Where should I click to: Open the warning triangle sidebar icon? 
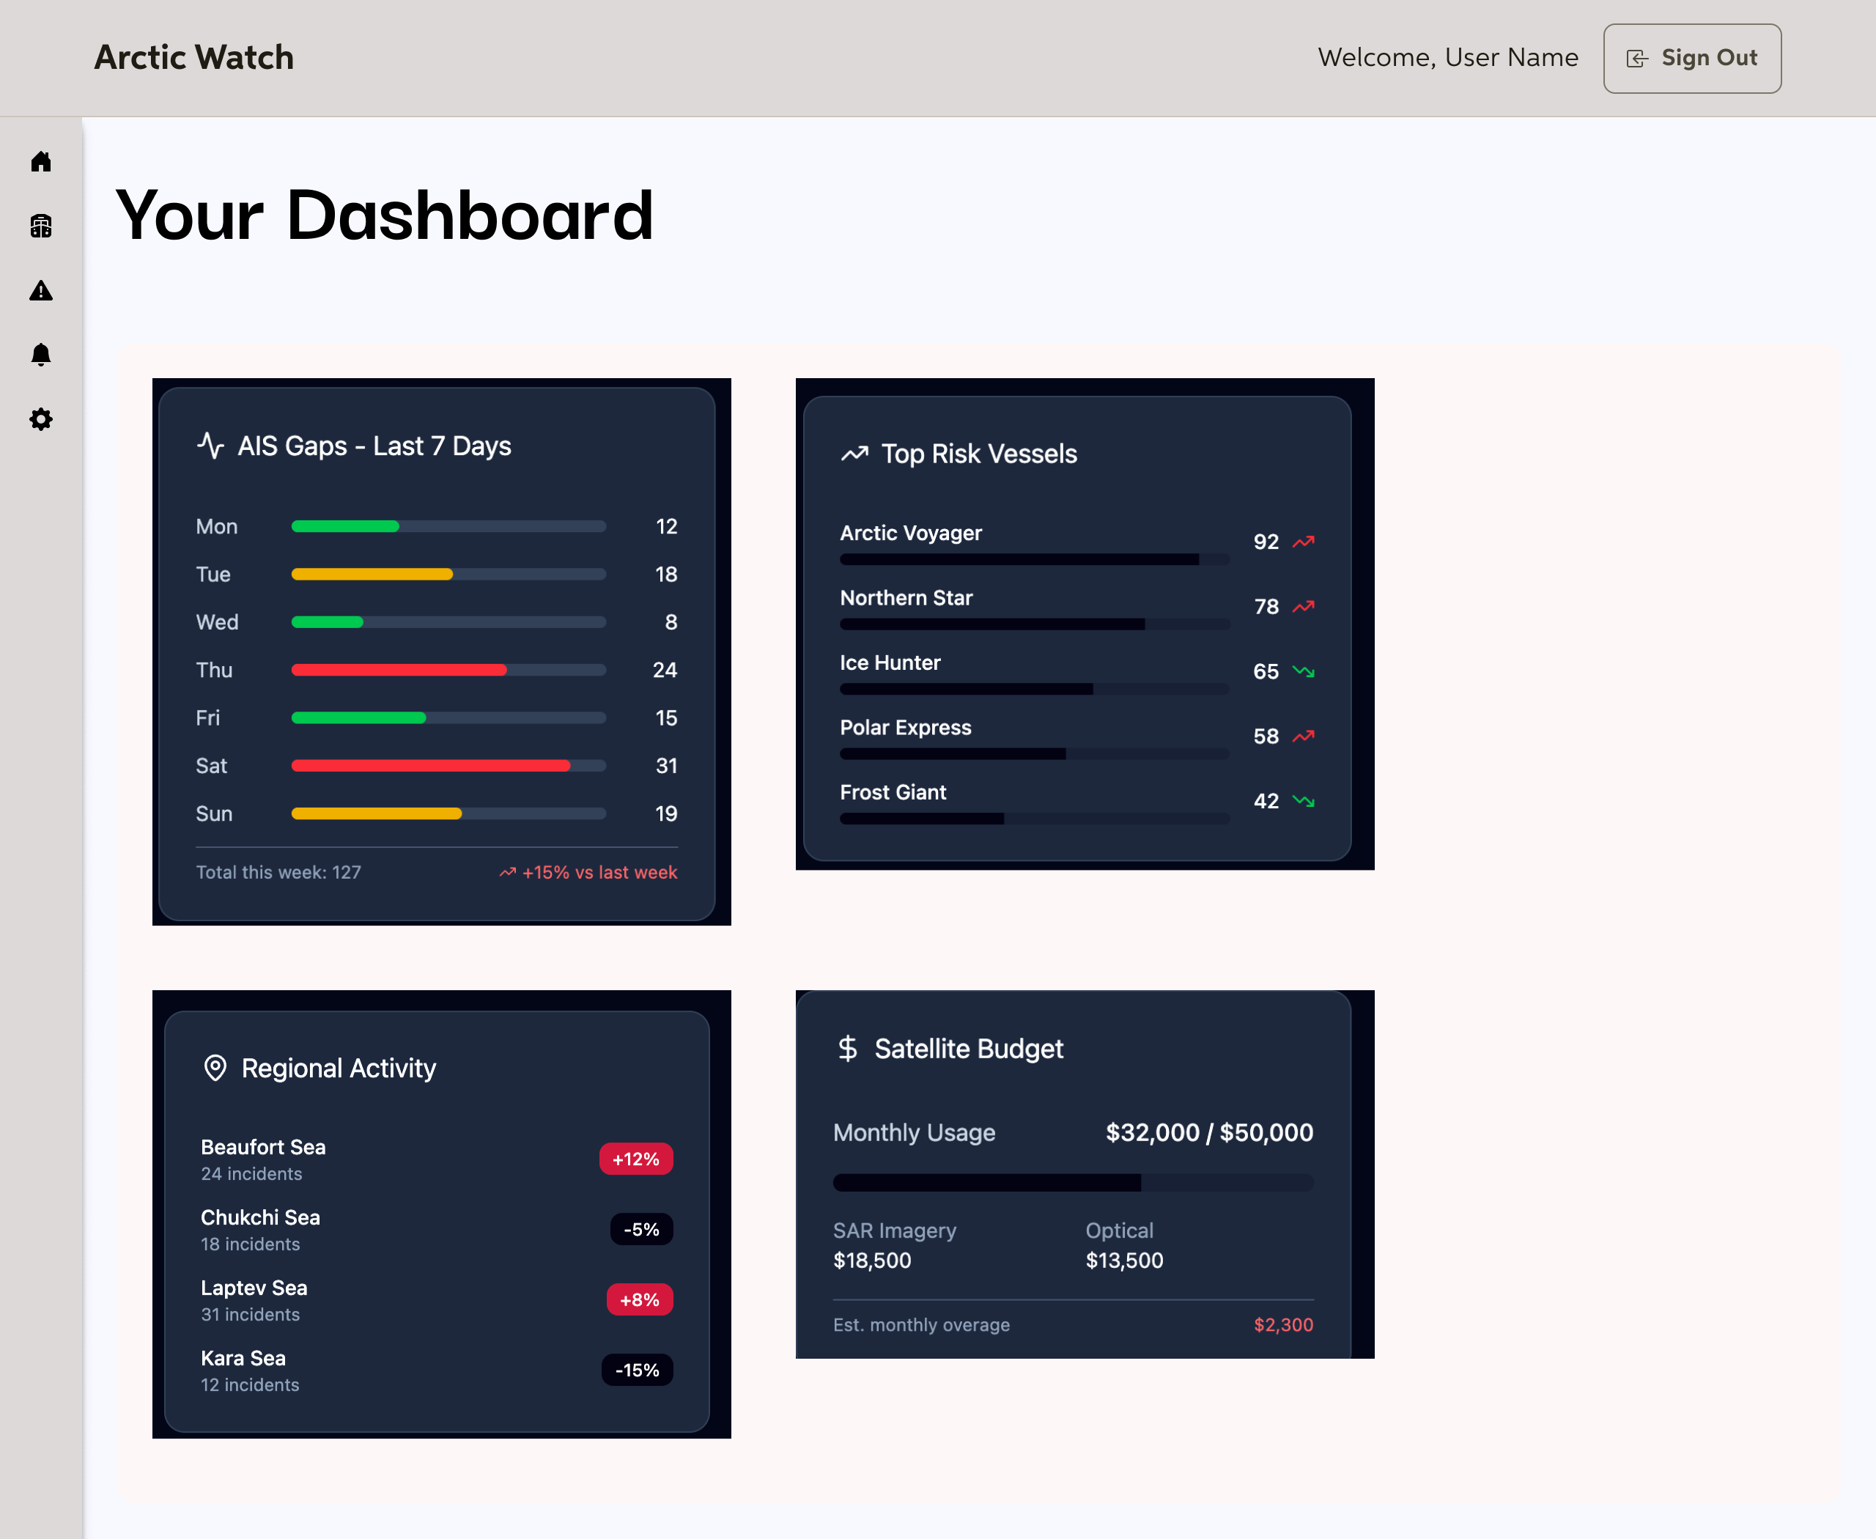pyautogui.click(x=41, y=291)
